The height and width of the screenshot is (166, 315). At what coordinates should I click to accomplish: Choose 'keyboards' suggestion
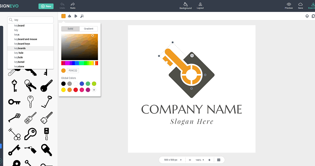tap(31, 48)
